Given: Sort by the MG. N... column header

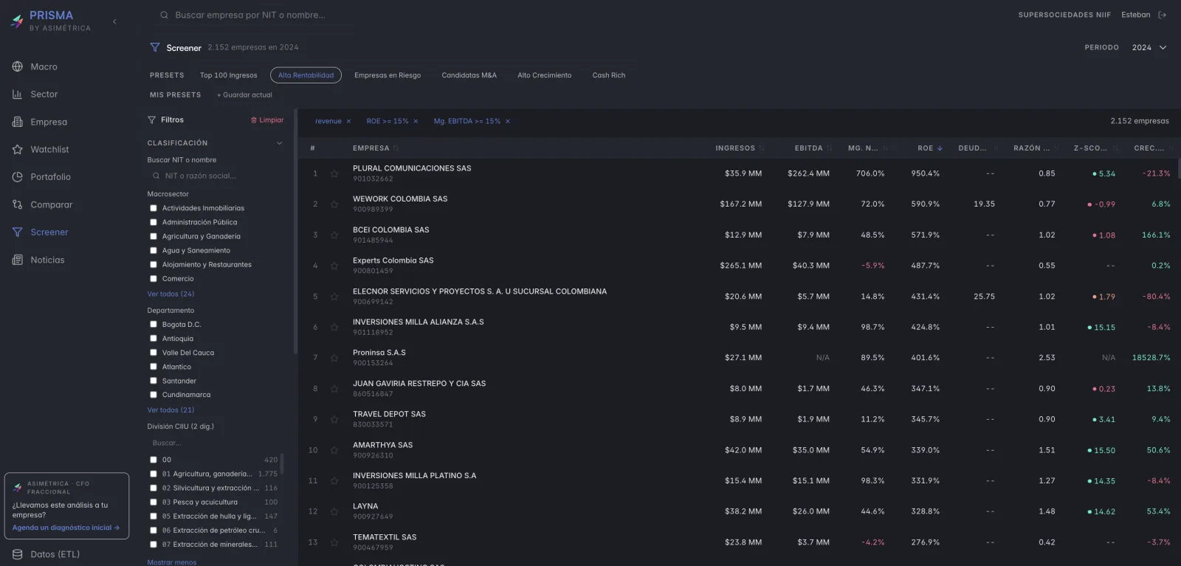Looking at the screenshot, I should (x=868, y=148).
